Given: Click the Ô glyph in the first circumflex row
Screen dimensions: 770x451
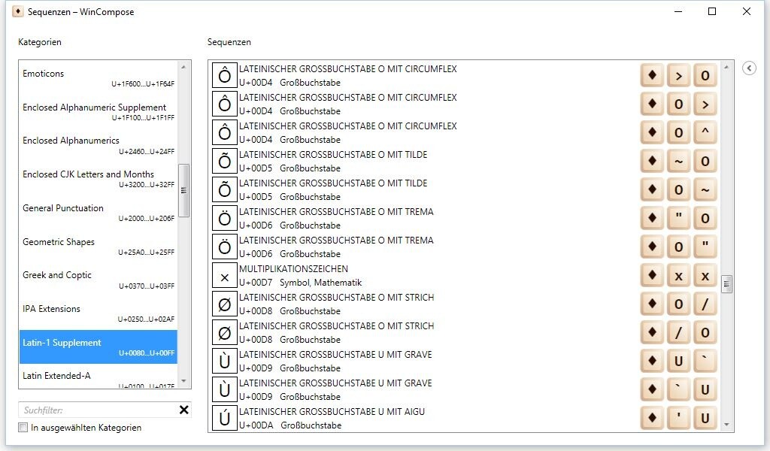Looking at the screenshot, I should coord(224,76).
